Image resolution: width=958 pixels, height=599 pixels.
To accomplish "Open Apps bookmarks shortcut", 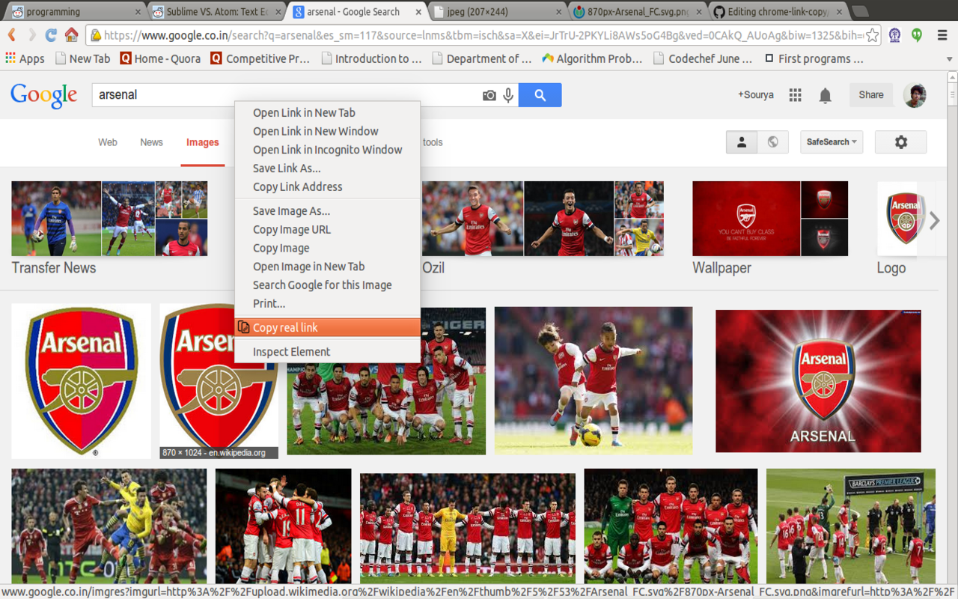I will 25,58.
